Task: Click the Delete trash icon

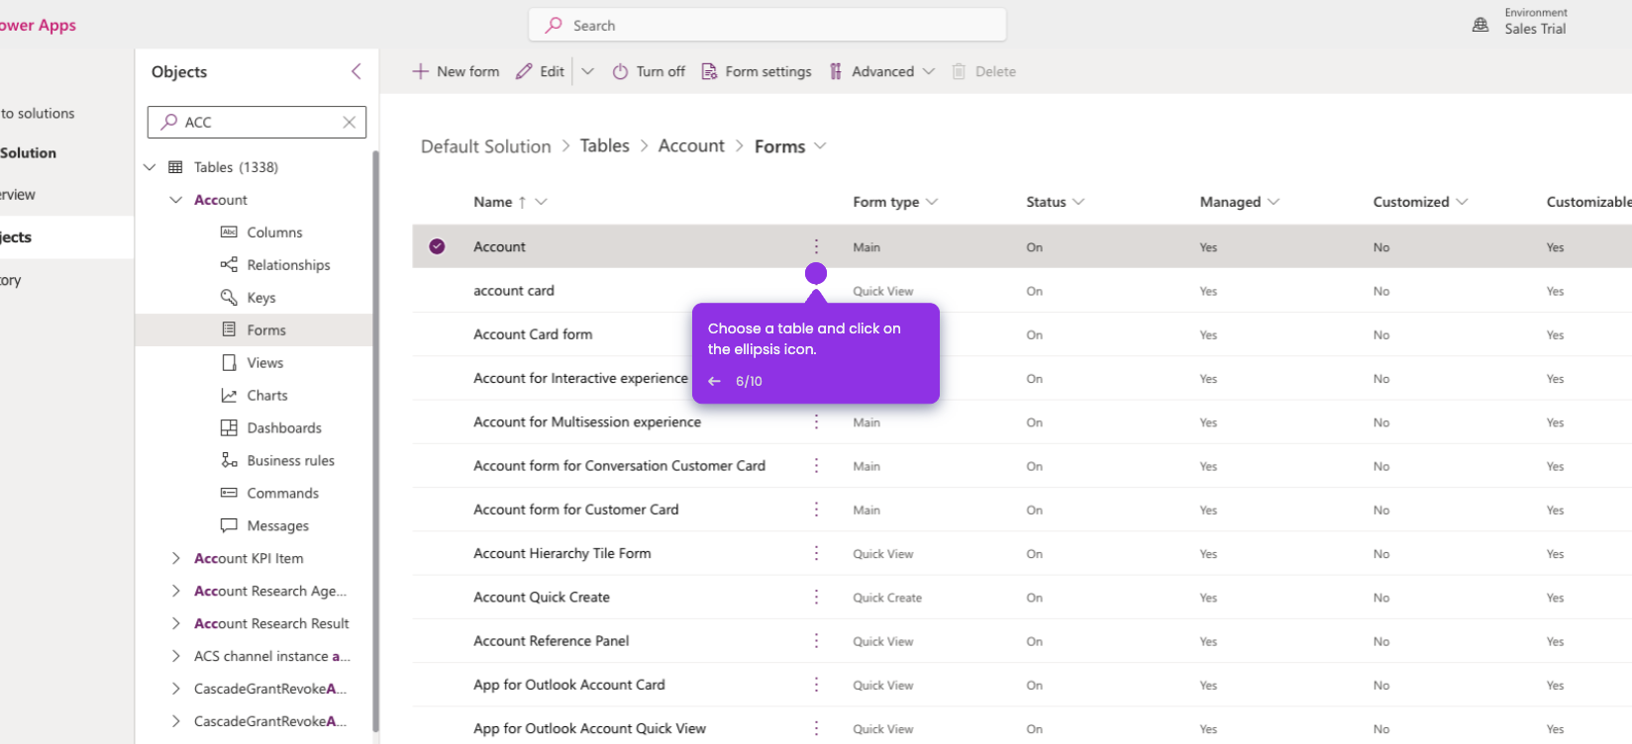Action: click(959, 71)
